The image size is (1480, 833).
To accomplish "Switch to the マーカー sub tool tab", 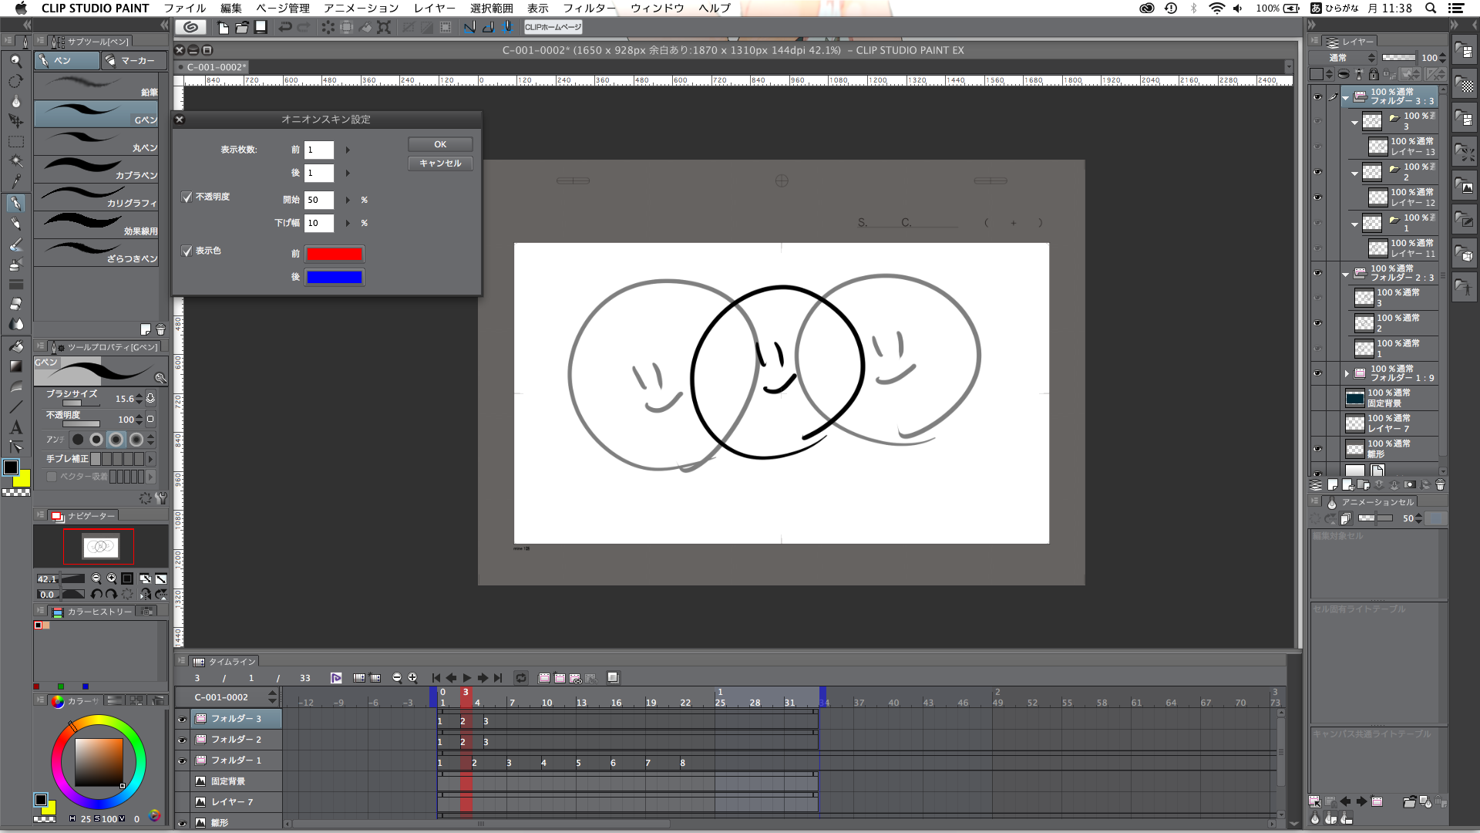I will coord(133,60).
